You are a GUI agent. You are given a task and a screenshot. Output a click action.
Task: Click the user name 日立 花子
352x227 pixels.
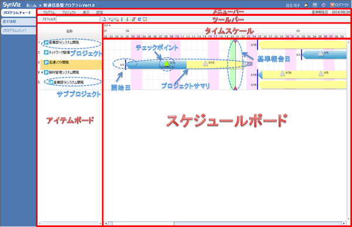point(293,5)
